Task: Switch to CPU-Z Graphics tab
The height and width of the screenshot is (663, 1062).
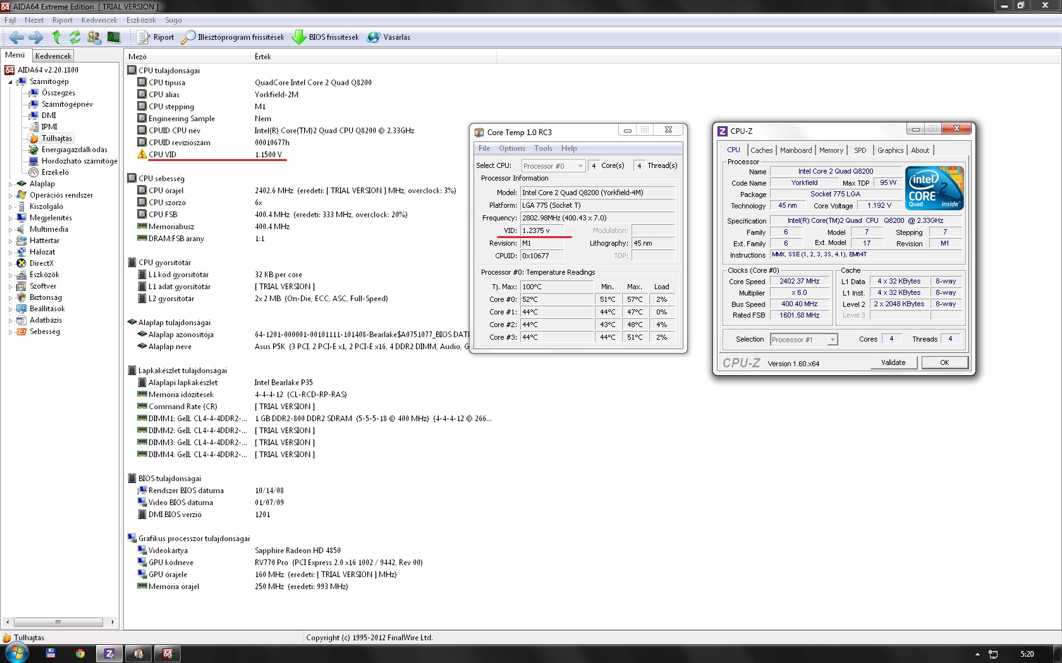Action: point(890,150)
